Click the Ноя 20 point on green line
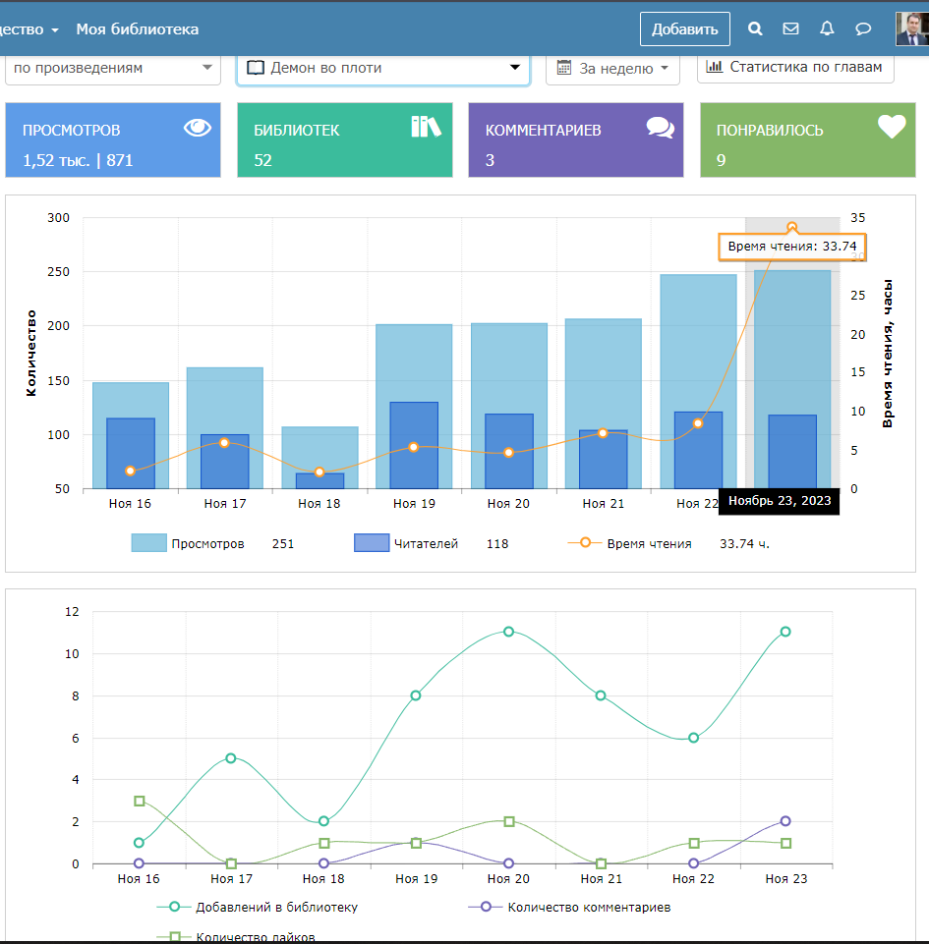This screenshot has width=929, height=944. coord(508,632)
